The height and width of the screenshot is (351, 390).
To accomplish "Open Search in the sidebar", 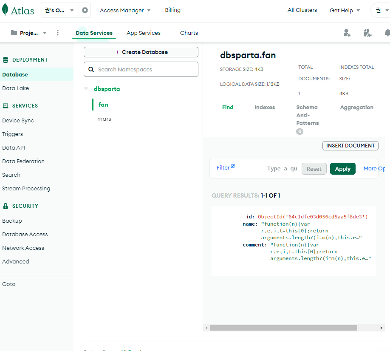I will pyautogui.click(x=11, y=175).
